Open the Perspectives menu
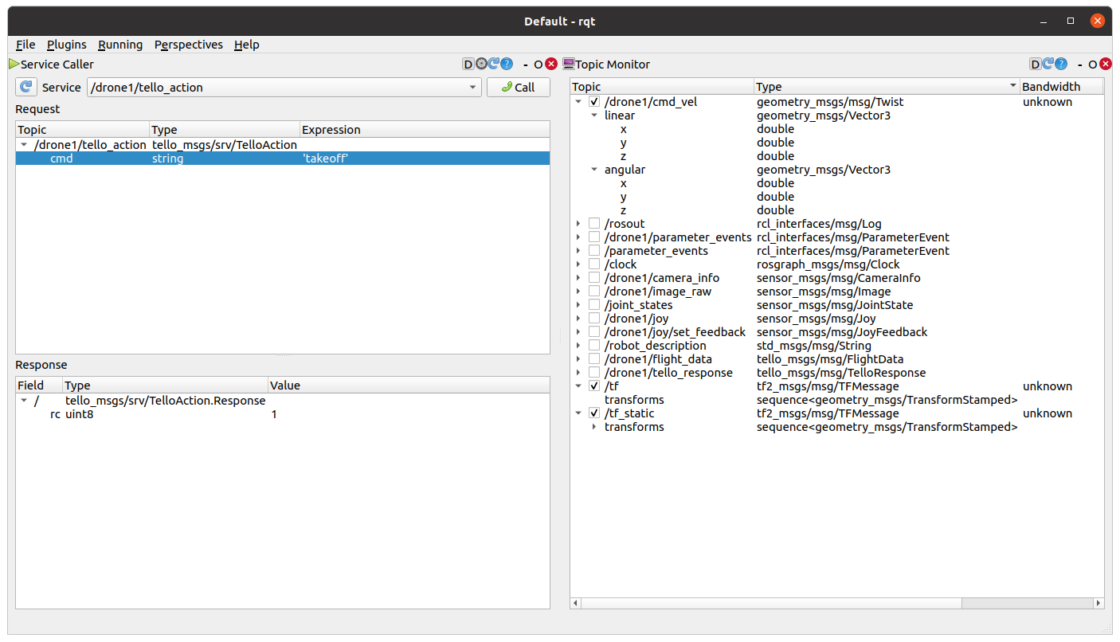Viewport: 1120px width, 642px height. click(188, 45)
